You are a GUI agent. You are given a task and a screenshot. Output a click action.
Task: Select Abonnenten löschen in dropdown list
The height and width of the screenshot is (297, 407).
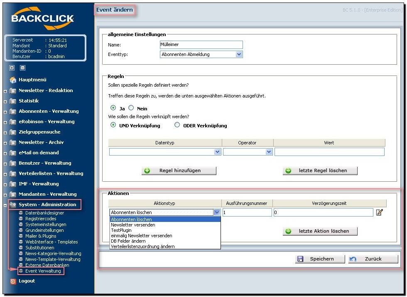165,219
